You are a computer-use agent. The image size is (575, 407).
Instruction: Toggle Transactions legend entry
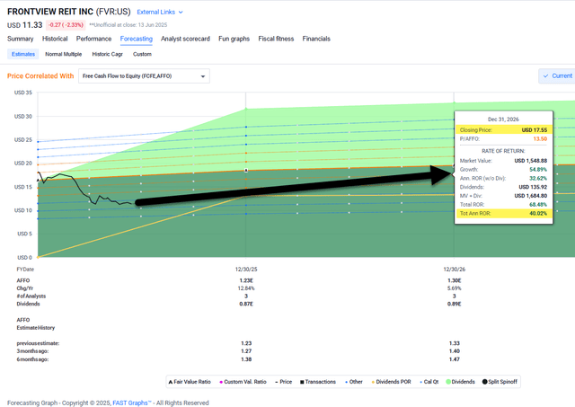318,382
